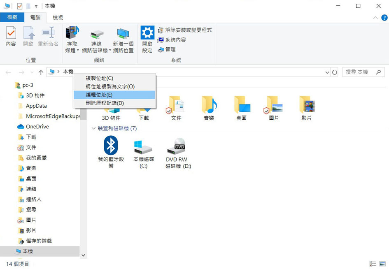Viewport: 389px width, 269px height.
Task: Open the address bar history dropdown
Action: 327,72
